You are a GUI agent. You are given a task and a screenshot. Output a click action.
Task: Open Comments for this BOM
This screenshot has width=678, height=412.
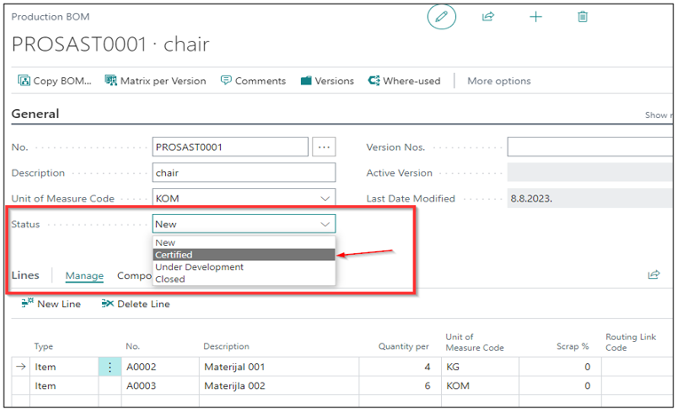(x=253, y=81)
